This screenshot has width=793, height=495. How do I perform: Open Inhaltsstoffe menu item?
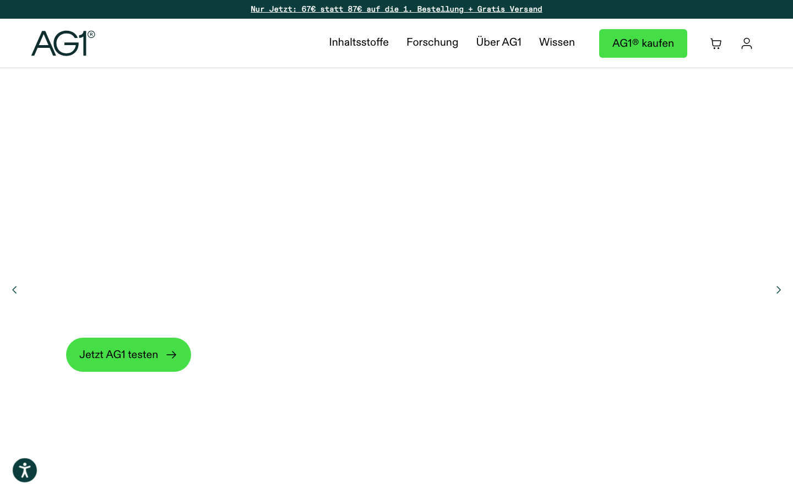359,42
